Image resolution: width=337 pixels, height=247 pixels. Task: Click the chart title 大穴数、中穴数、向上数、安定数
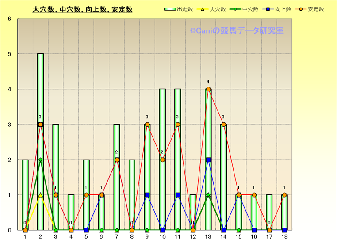coord(82,9)
